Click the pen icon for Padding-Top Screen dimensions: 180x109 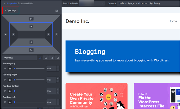click(10, 68)
